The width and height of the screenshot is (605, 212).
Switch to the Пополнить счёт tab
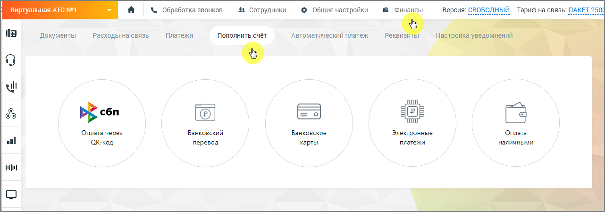[242, 35]
